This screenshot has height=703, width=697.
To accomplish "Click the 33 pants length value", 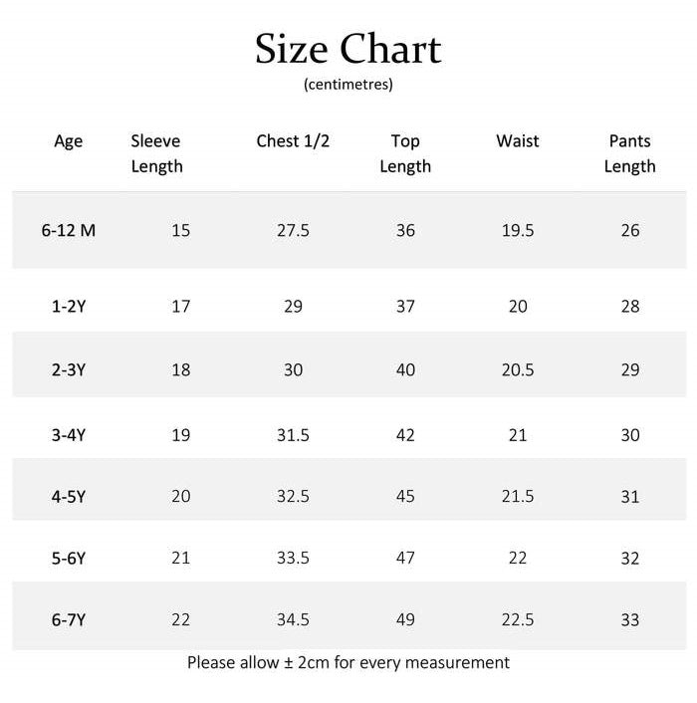I will coord(629,619).
